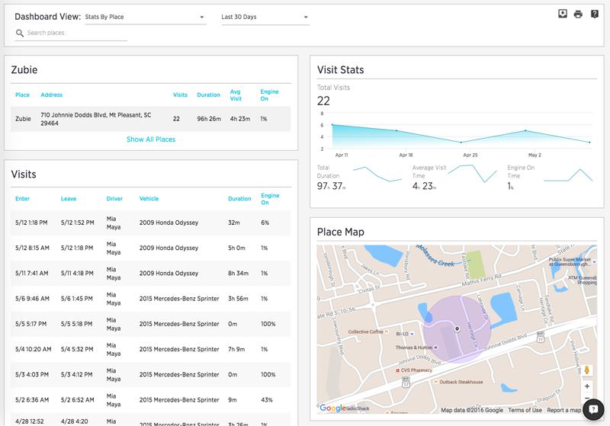Sort visits by Driver column
Image resolution: width=610 pixels, height=426 pixels.
114,199
